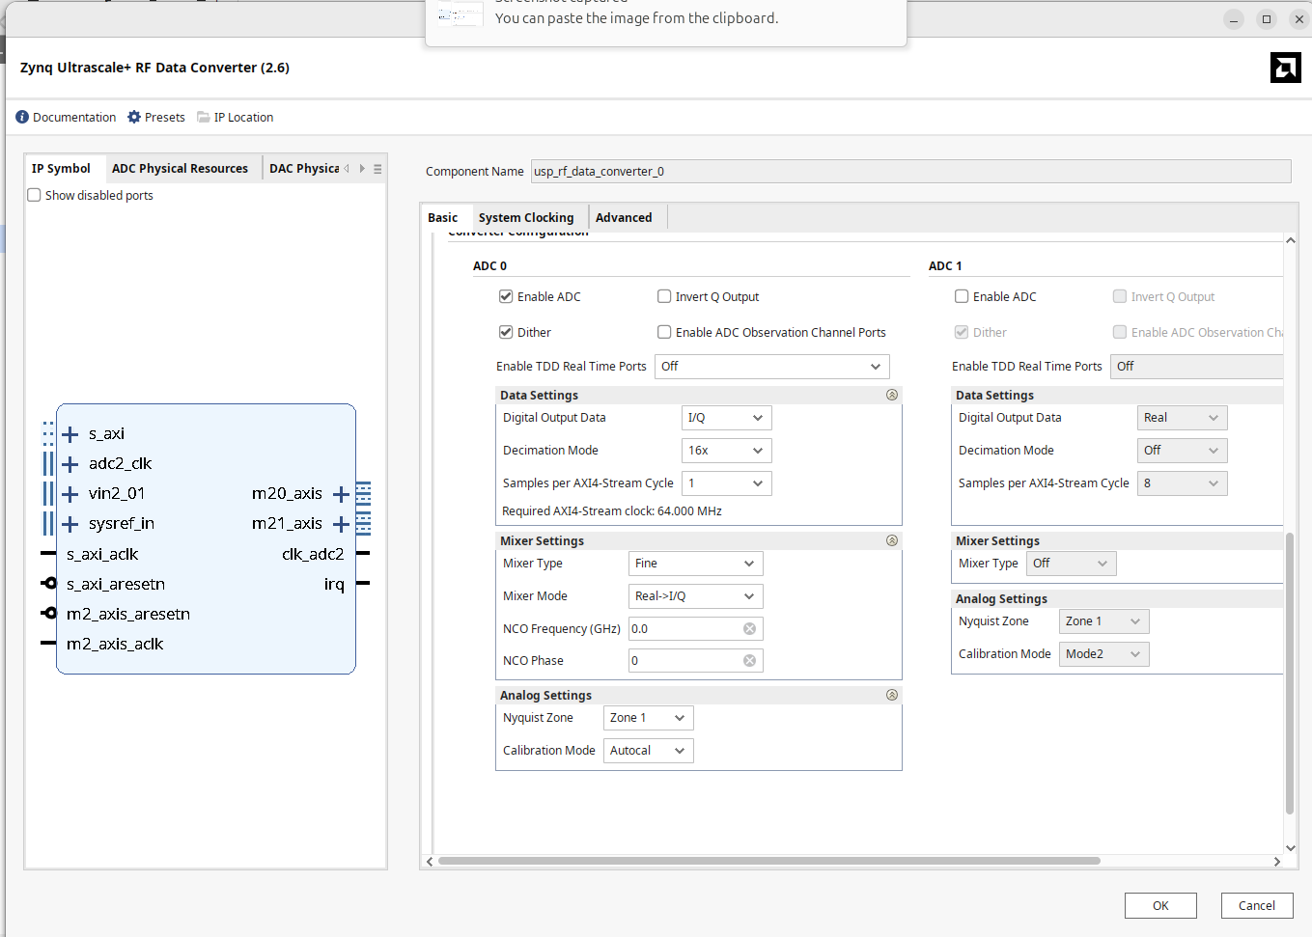Open the ADC Physical Resources tab
1312x937 pixels.
pos(180,167)
